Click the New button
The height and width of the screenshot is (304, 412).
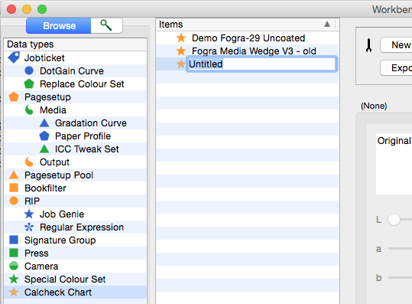[396, 45]
